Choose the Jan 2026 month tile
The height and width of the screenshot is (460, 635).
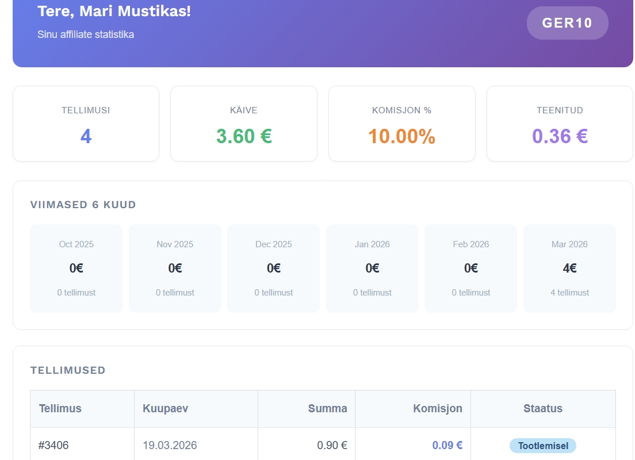(x=372, y=268)
